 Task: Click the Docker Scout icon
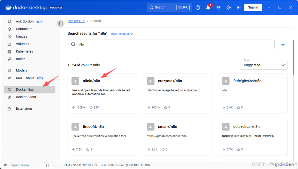9,97
